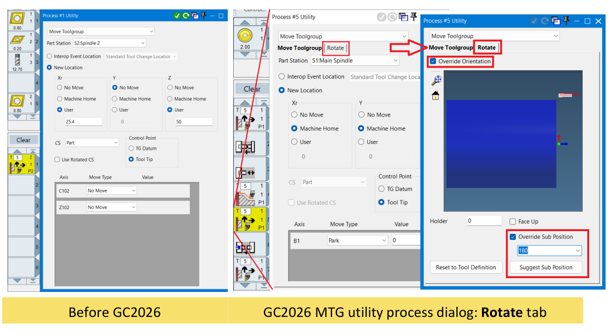Click the blue stock in Rotate preview
611x332 pixels.
pos(501,144)
